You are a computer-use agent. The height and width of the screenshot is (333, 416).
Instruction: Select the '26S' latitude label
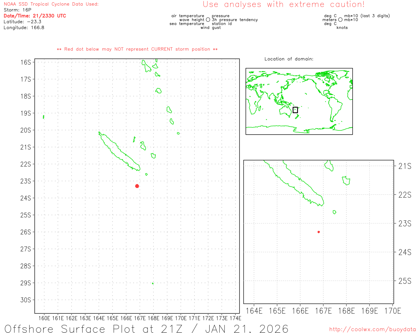click(26, 232)
